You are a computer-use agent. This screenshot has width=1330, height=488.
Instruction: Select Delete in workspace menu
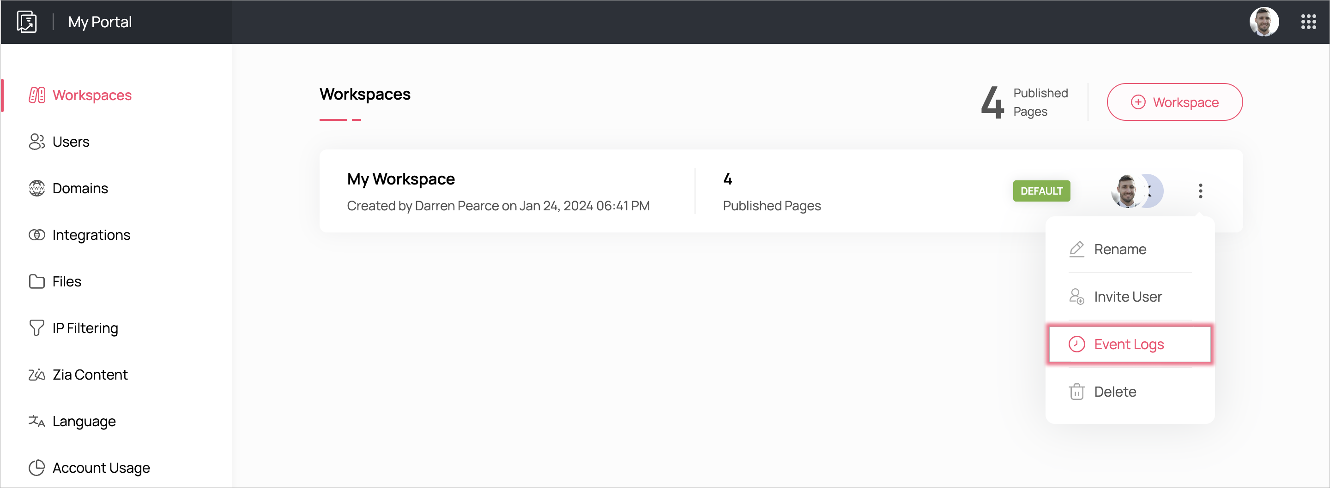1115,392
